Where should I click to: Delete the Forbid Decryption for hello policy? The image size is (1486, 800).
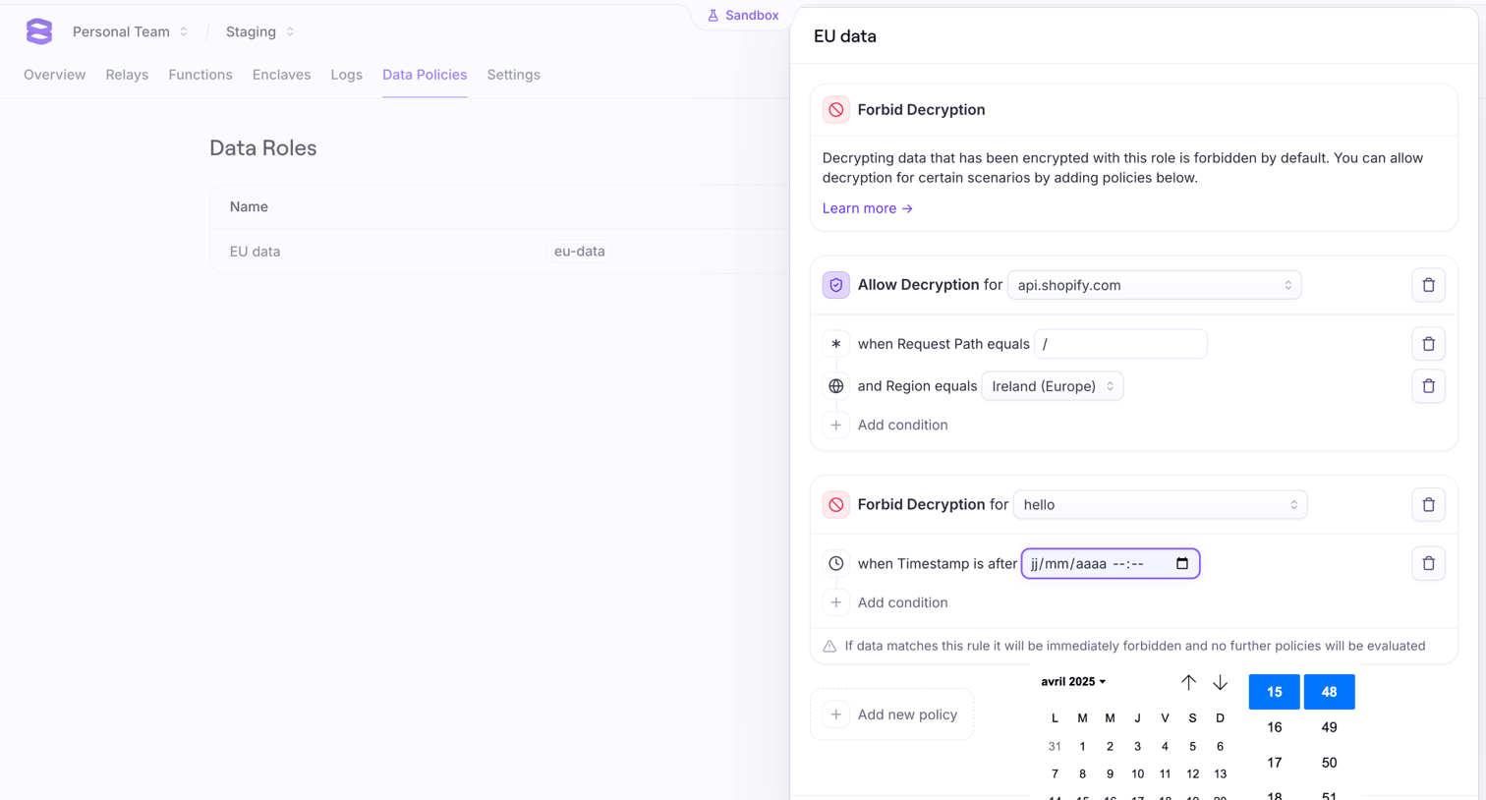(x=1429, y=505)
